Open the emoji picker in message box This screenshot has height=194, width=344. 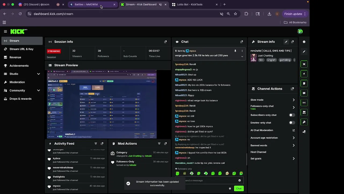tap(239, 181)
